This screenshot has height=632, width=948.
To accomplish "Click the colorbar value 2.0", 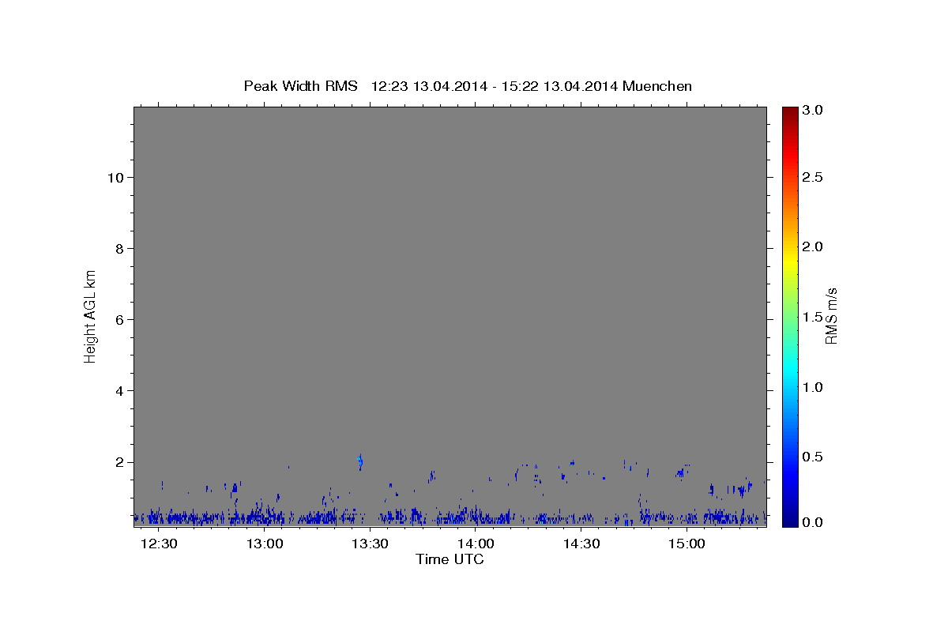I will pos(813,247).
